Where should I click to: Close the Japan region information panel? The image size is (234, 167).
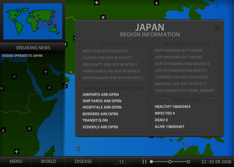[217, 28]
